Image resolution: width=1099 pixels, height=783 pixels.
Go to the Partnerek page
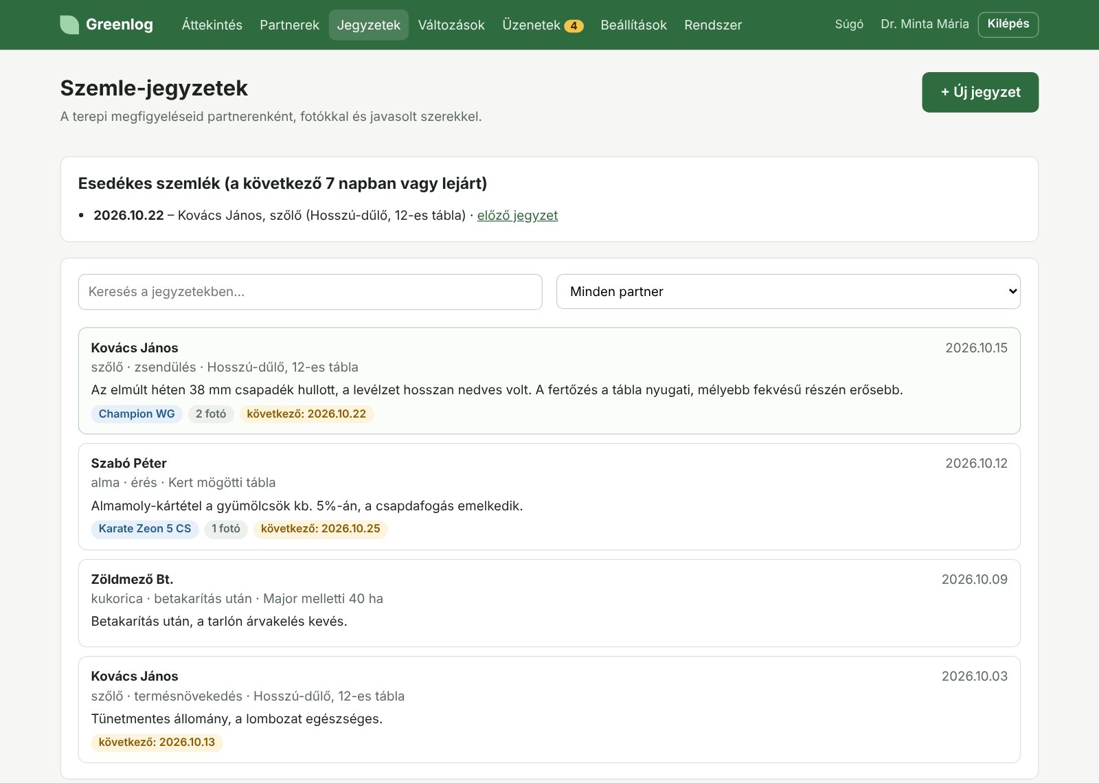click(290, 25)
